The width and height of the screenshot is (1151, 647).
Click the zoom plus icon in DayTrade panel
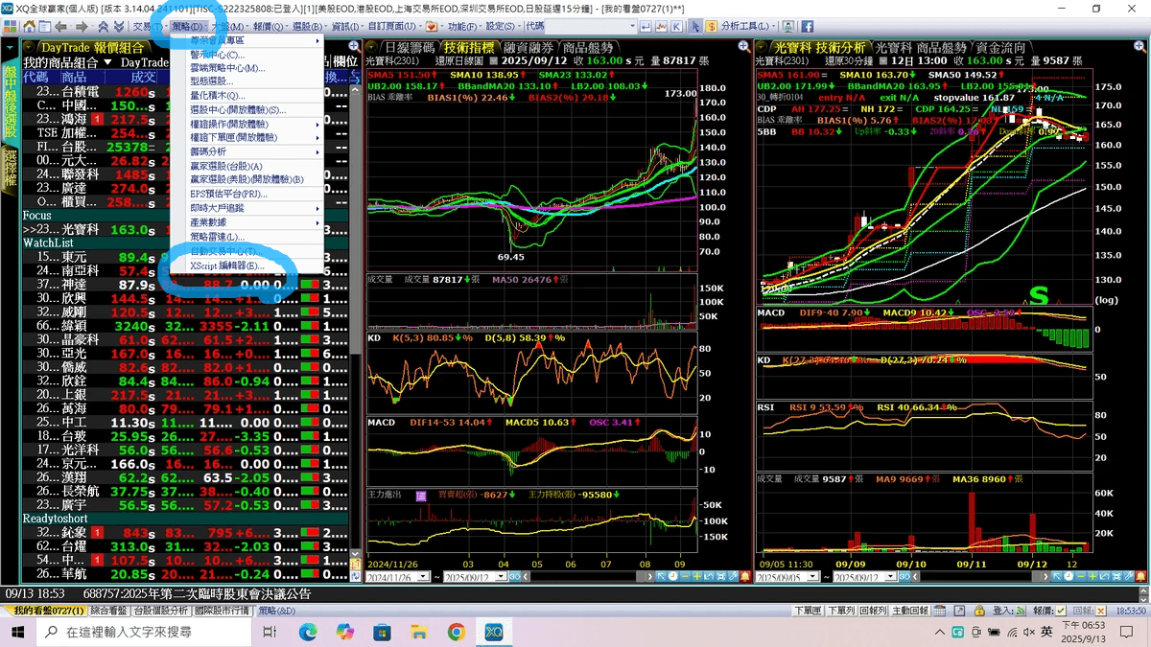(x=354, y=47)
